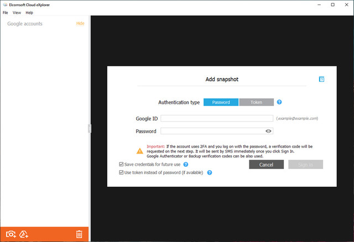Open the File menu
Screen dimensions: 354x242
pos(5,13)
